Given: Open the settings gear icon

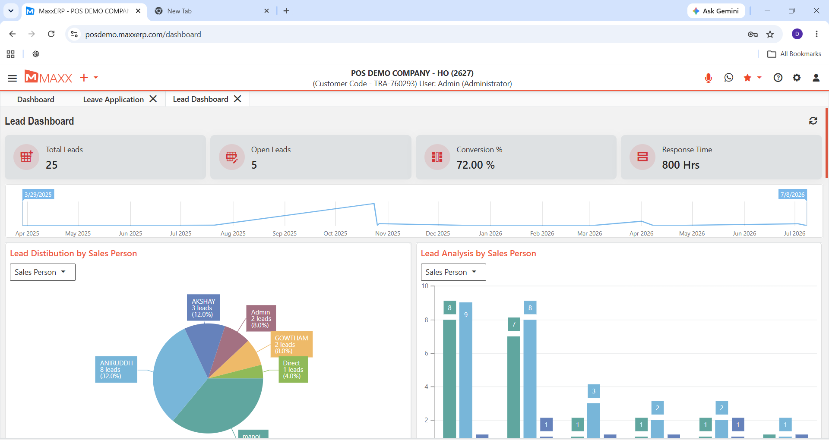Looking at the screenshot, I should click(x=797, y=78).
